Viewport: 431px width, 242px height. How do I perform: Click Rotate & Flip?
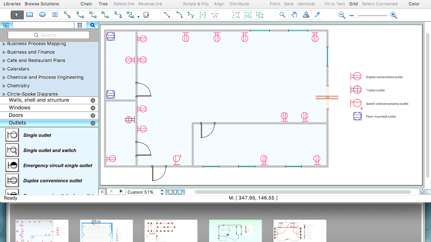click(196, 4)
